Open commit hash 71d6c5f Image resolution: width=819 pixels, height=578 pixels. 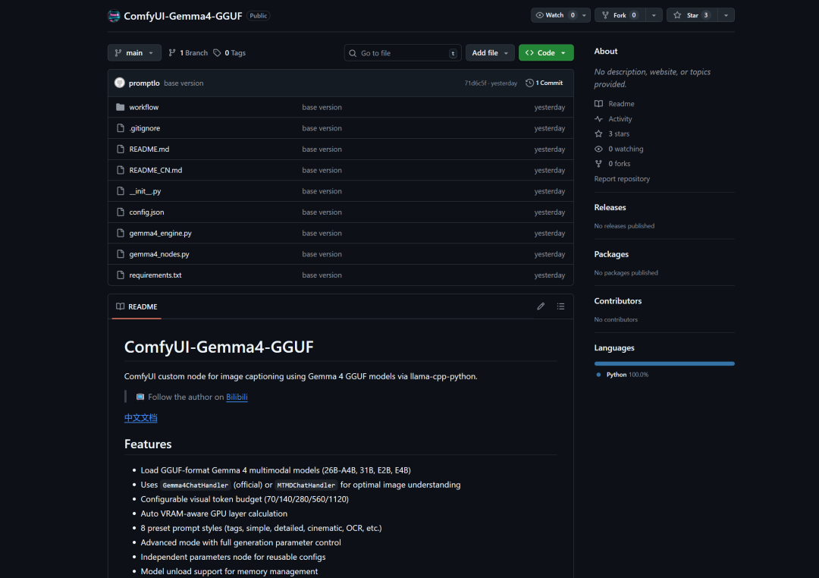coord(475,83)
